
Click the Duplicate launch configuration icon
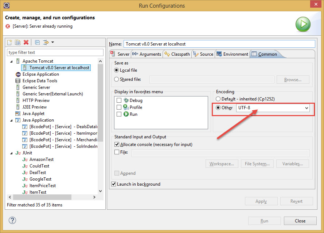18,42
